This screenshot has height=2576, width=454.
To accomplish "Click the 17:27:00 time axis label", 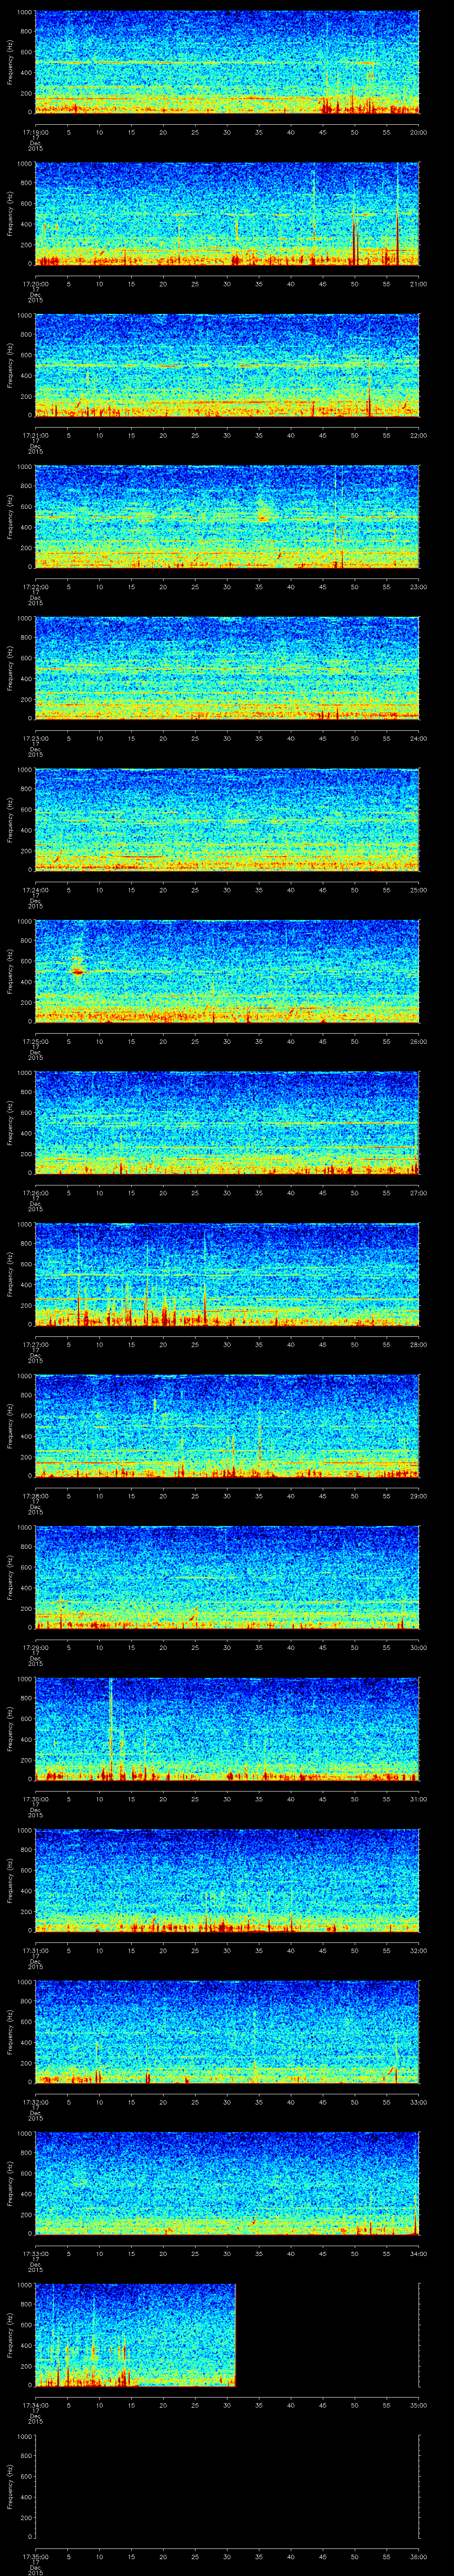I will click(x=35, y=1344).
